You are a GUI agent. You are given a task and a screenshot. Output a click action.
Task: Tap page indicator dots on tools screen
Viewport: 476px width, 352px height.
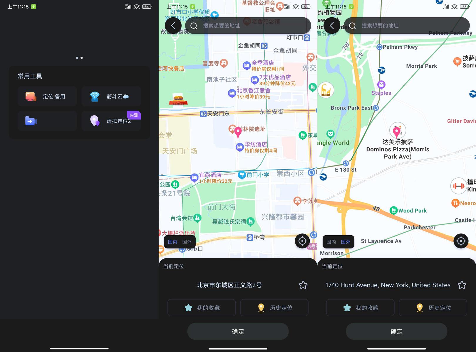pos(79,58)
